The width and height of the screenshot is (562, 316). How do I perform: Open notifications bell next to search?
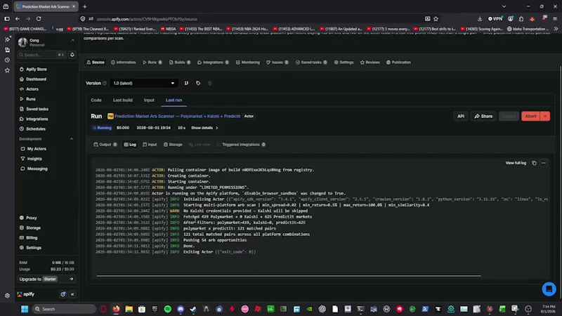coord(72,55)
